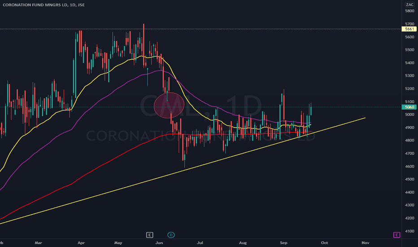The image size is (418, 247).
Task: Click the 5800 price axis label
Action: point(409,11)
